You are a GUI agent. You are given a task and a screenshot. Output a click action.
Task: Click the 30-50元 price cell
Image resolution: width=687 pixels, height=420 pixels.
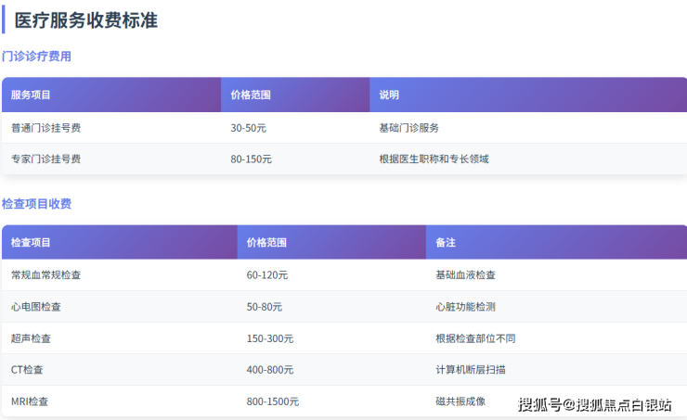coord(248,128)
